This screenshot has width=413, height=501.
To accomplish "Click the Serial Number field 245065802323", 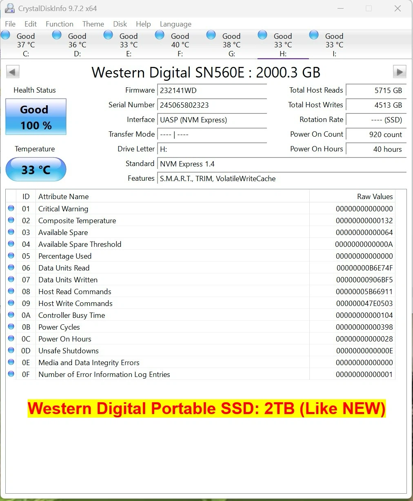I will click(212, 105).
